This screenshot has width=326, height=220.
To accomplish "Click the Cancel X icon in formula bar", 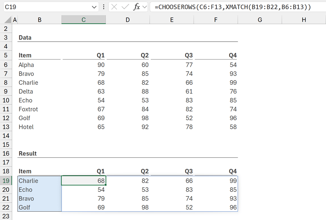I will [x=114, y=7].
